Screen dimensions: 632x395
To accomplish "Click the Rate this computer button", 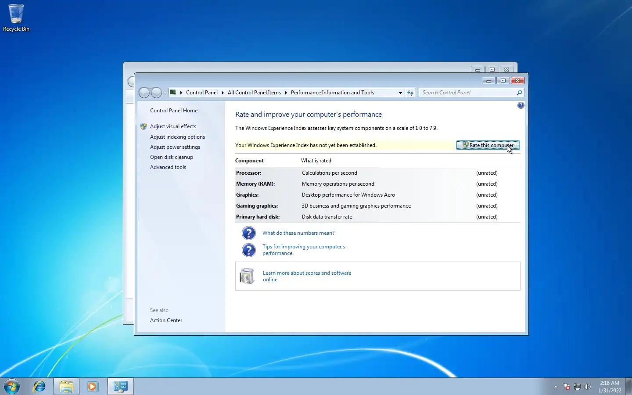I will 488,145.
